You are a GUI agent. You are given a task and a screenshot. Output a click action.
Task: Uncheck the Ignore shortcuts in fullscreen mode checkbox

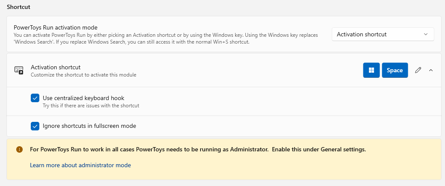35,126
